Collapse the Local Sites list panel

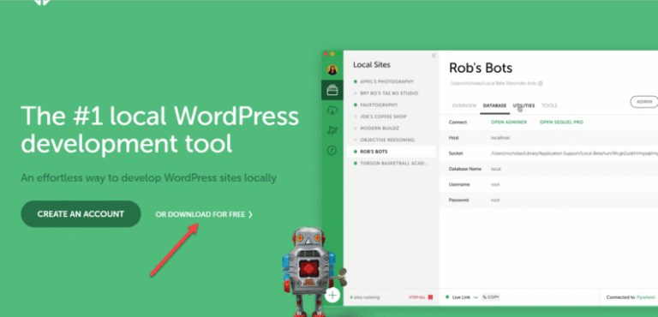coord(434,56)
